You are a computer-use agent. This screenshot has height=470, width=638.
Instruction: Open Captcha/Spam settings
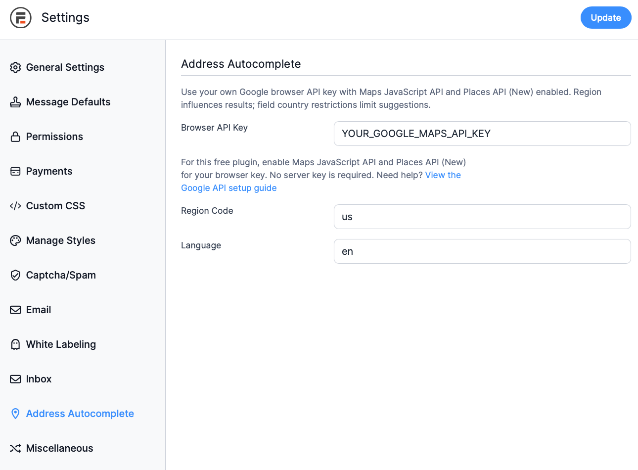[61, 275]
